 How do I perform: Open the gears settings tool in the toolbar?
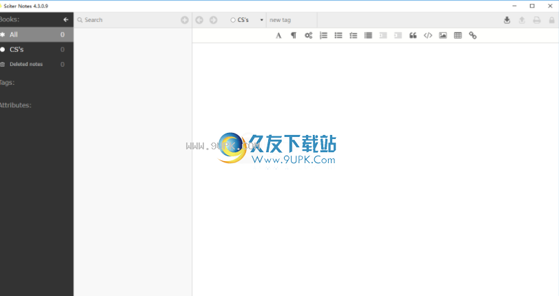point(308,35)
